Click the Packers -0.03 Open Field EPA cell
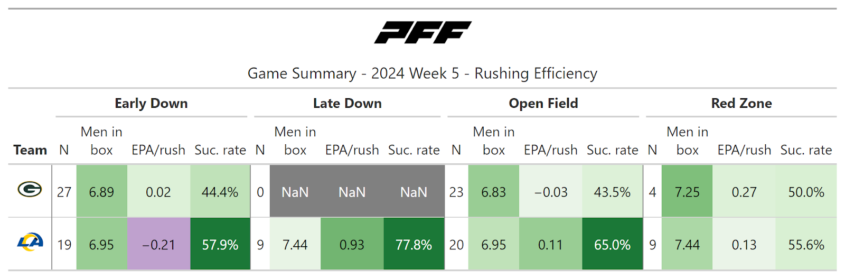845x279 pixels. click(550, 192)
